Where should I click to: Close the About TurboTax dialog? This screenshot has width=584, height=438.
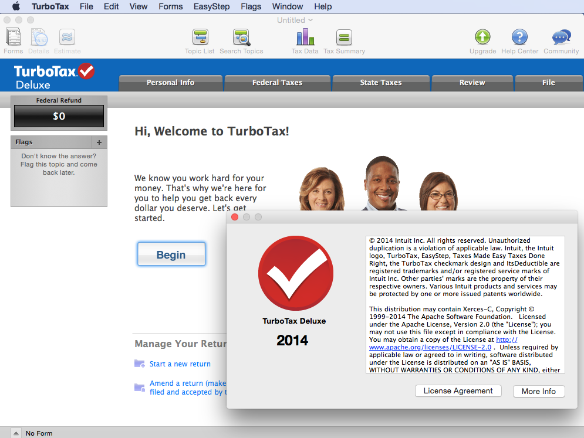click(x=235, y=217)
